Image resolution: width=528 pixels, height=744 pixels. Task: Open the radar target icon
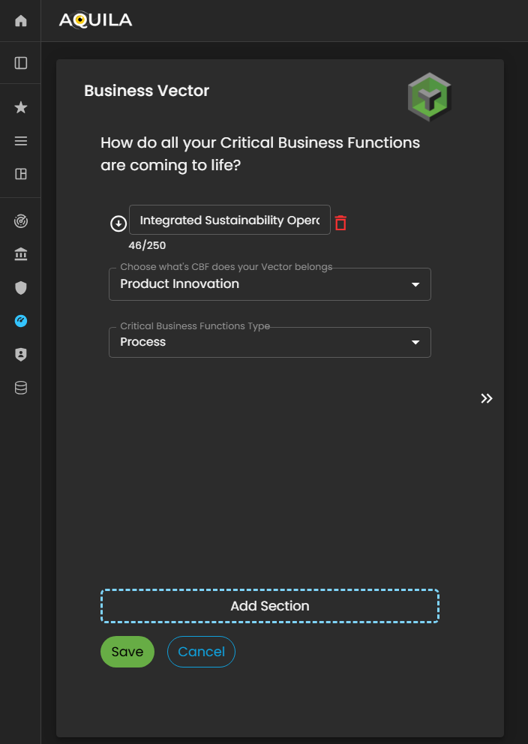pos(21,221)
